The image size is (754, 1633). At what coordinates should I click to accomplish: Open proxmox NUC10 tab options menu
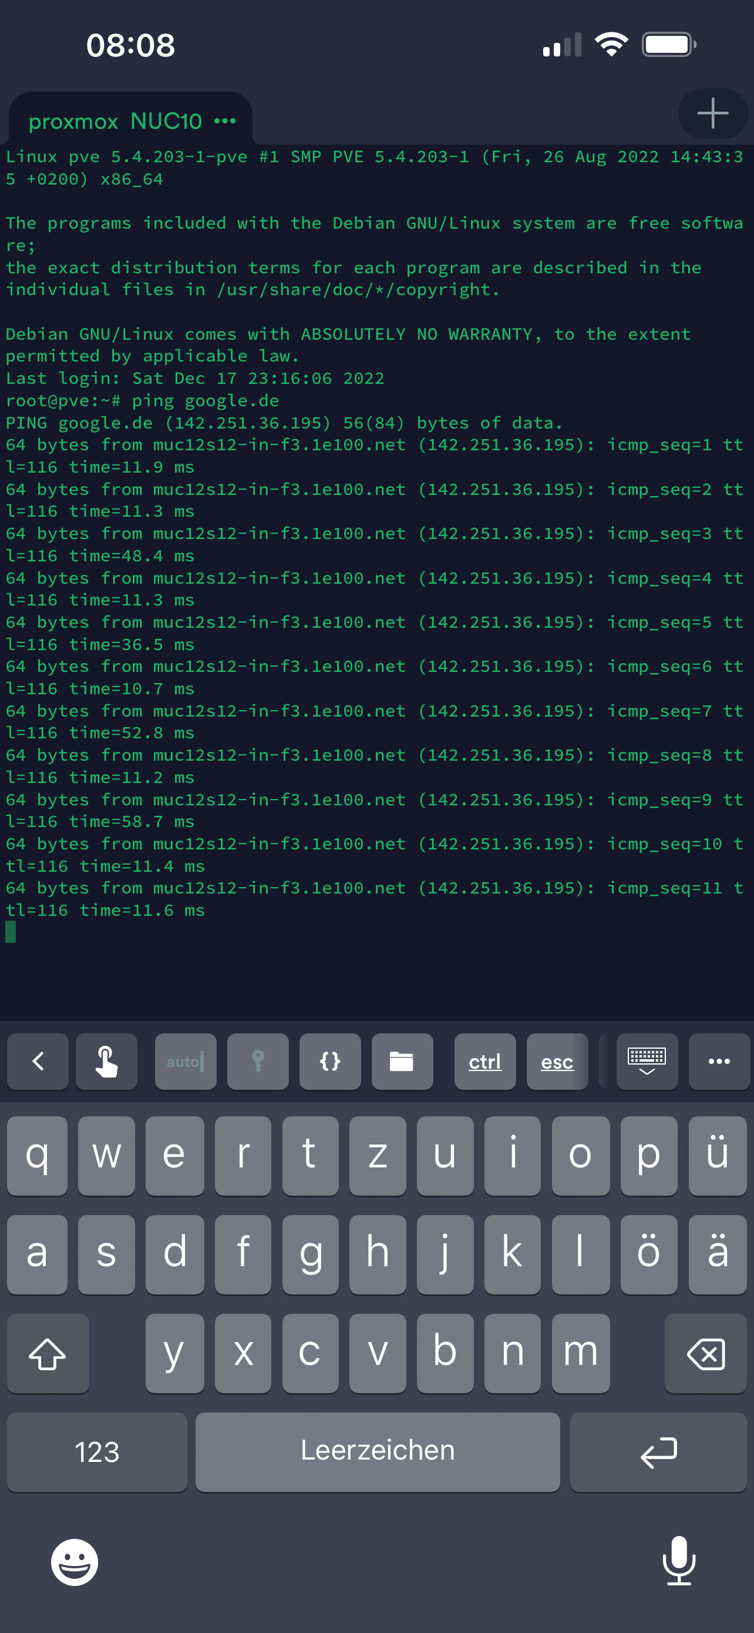[225, 121]
